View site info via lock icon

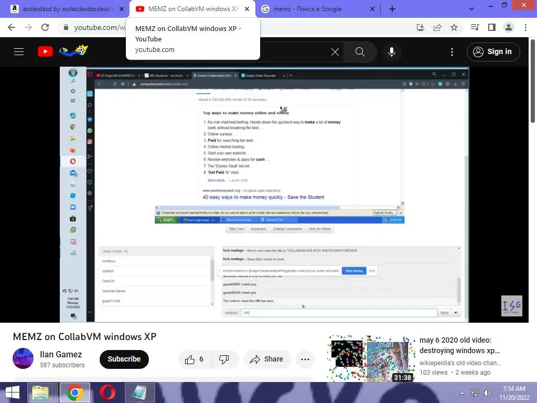66,27
